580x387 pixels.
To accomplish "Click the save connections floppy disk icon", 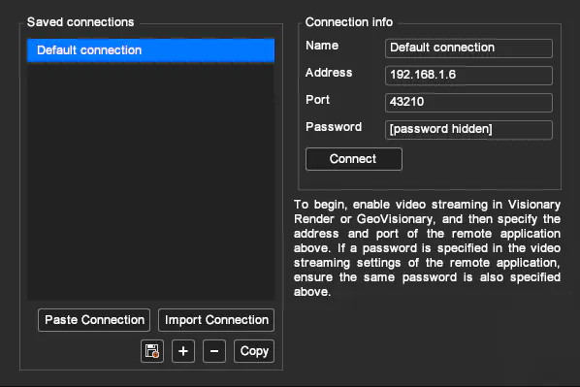I will click(x=152, y=351).
